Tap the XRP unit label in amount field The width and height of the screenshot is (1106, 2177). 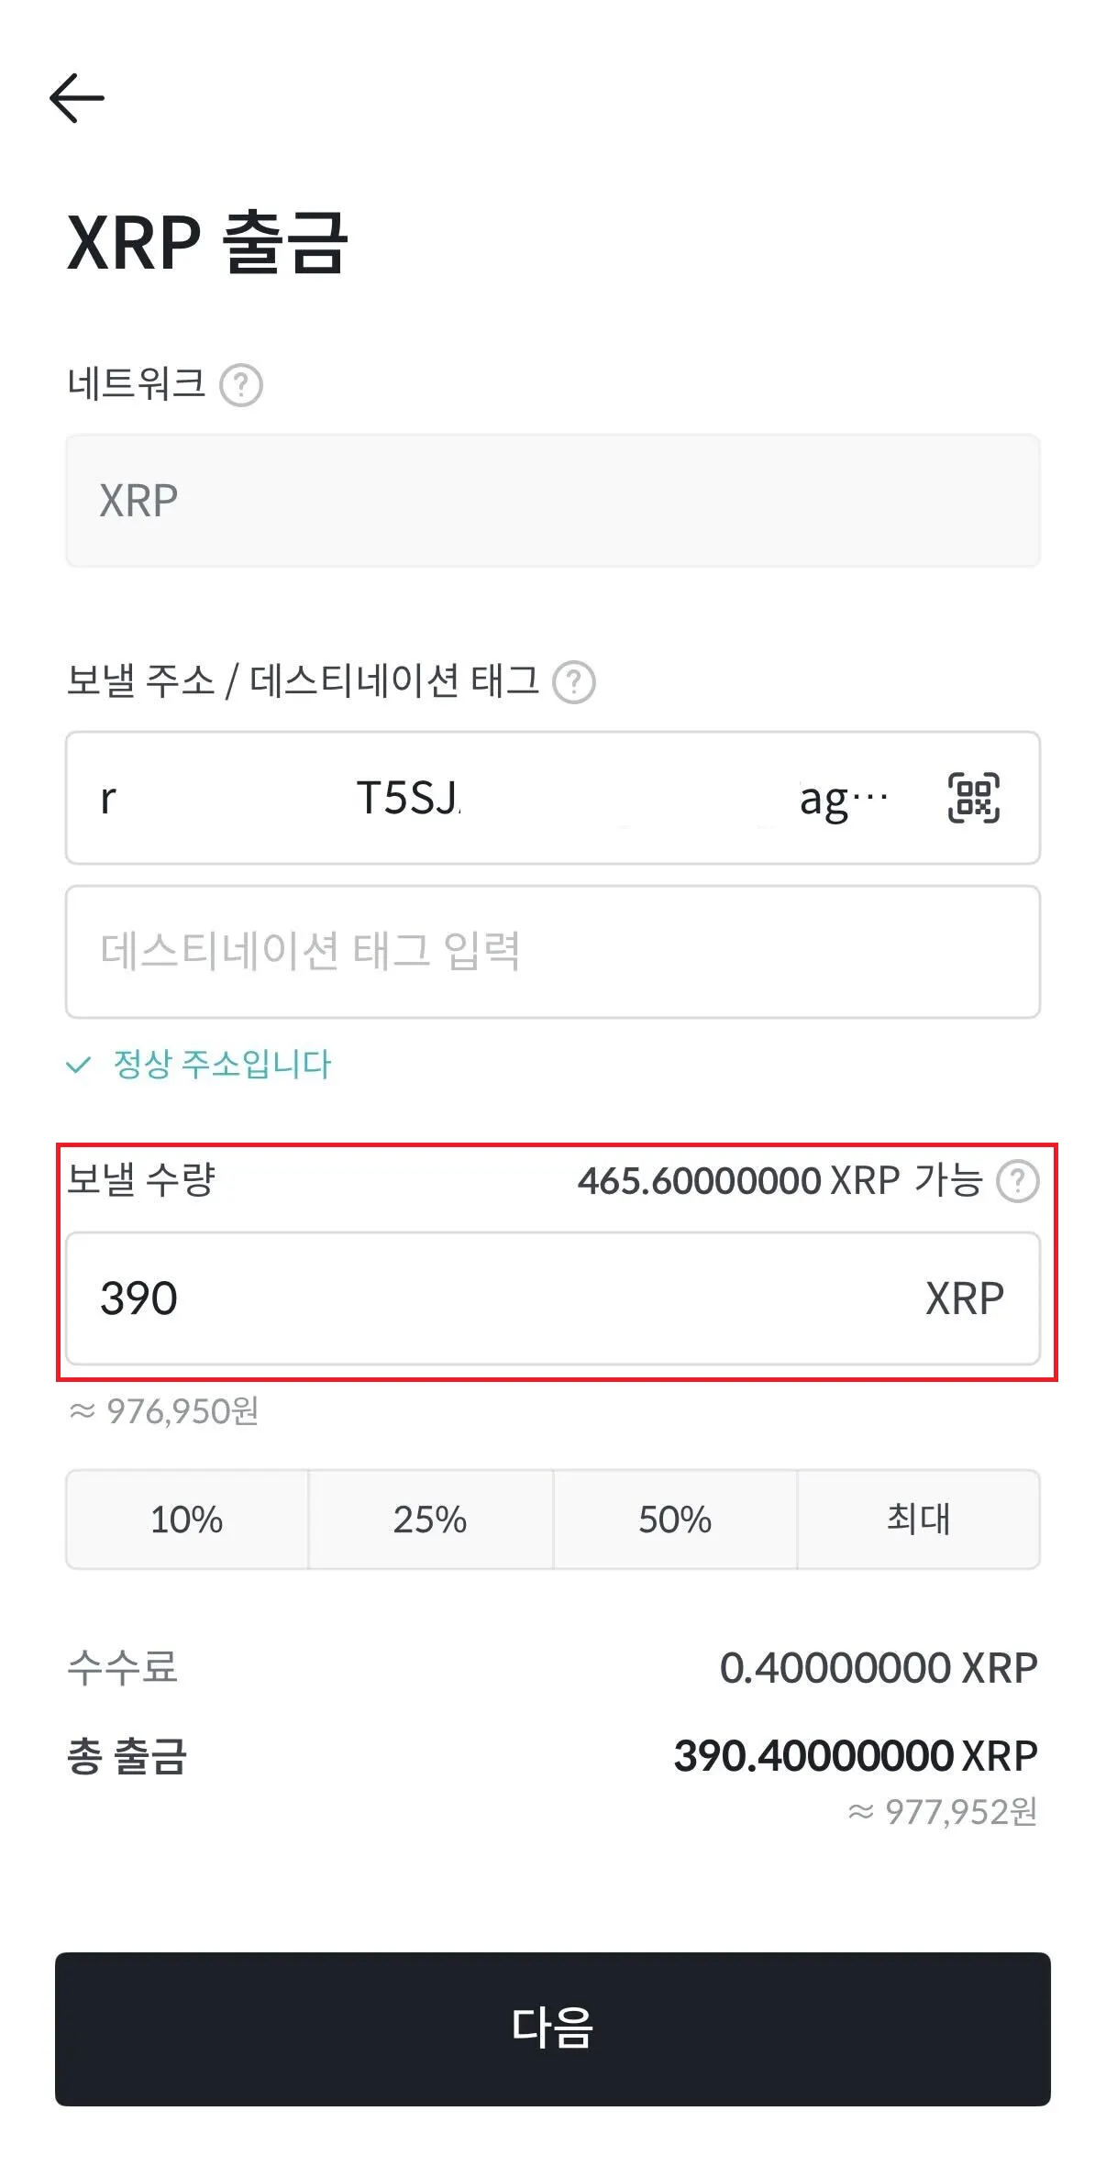964,1298
